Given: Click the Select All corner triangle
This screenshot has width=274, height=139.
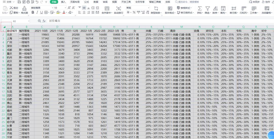Looking at the screenshot, I should pos(5,27).
